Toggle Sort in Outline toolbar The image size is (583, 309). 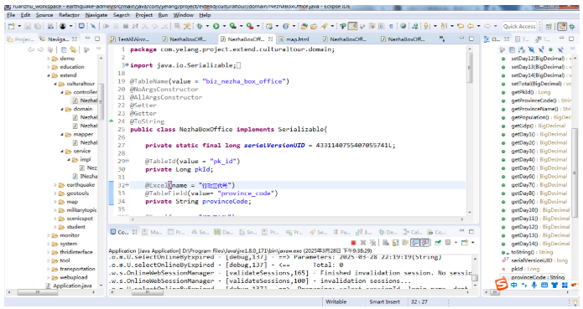(522, 49)
